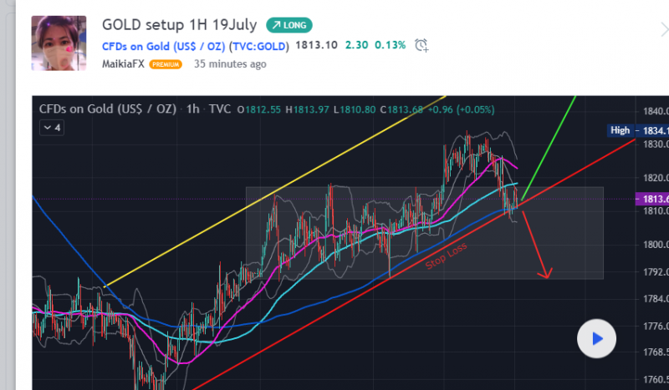This screenshot has height=390, width=669.
Task: Open the TVC:GOLD symbol link
Action: pos(258,46)
